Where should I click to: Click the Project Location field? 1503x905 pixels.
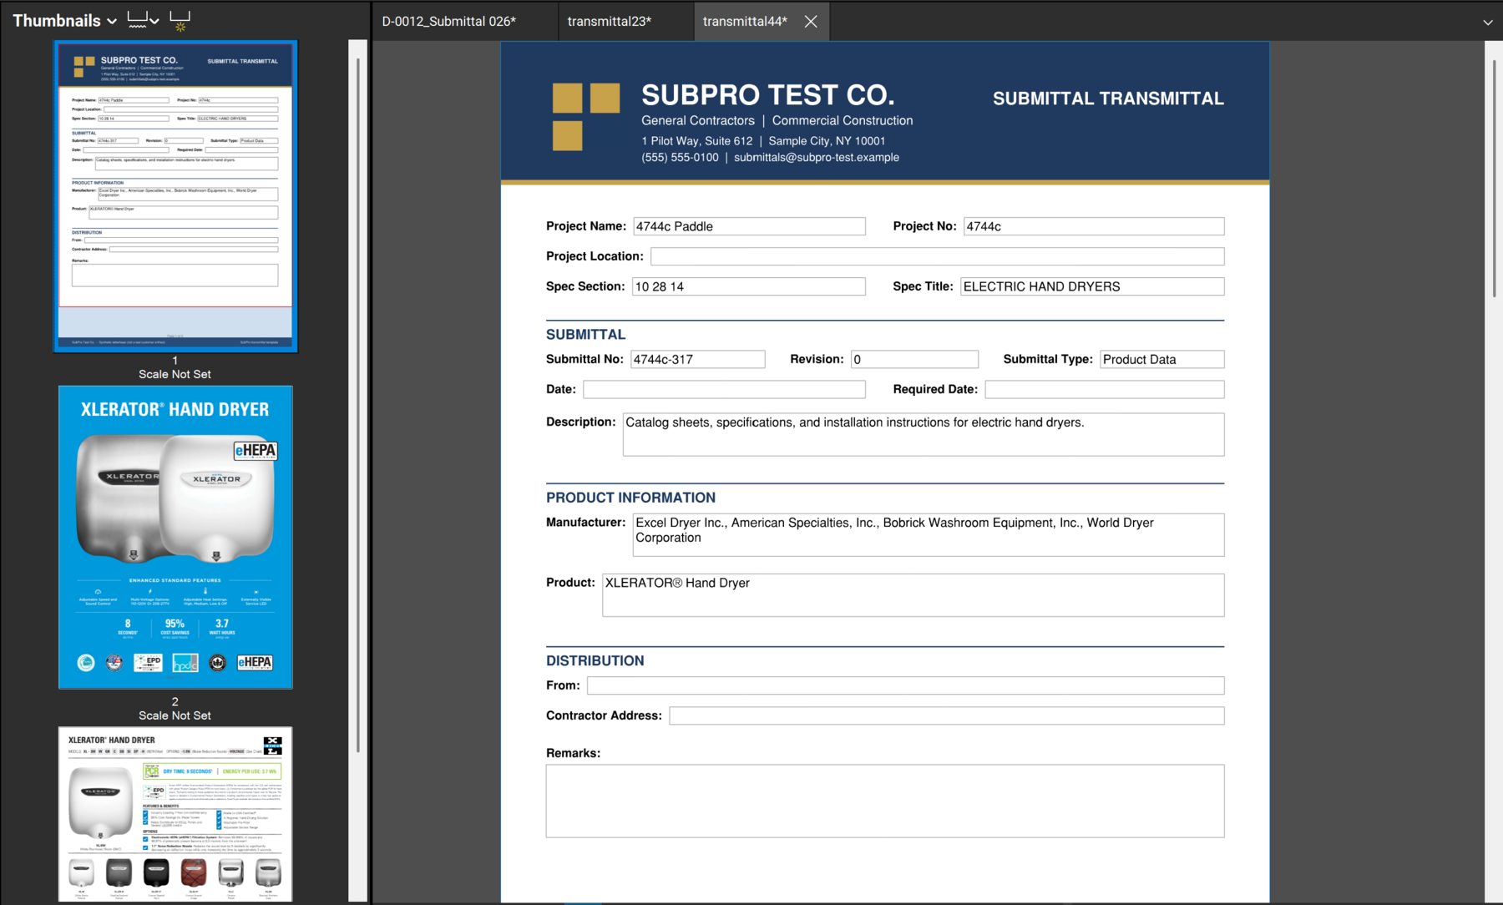tap(938, 256)
